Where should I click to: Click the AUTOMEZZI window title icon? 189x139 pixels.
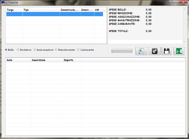point(3,3)
